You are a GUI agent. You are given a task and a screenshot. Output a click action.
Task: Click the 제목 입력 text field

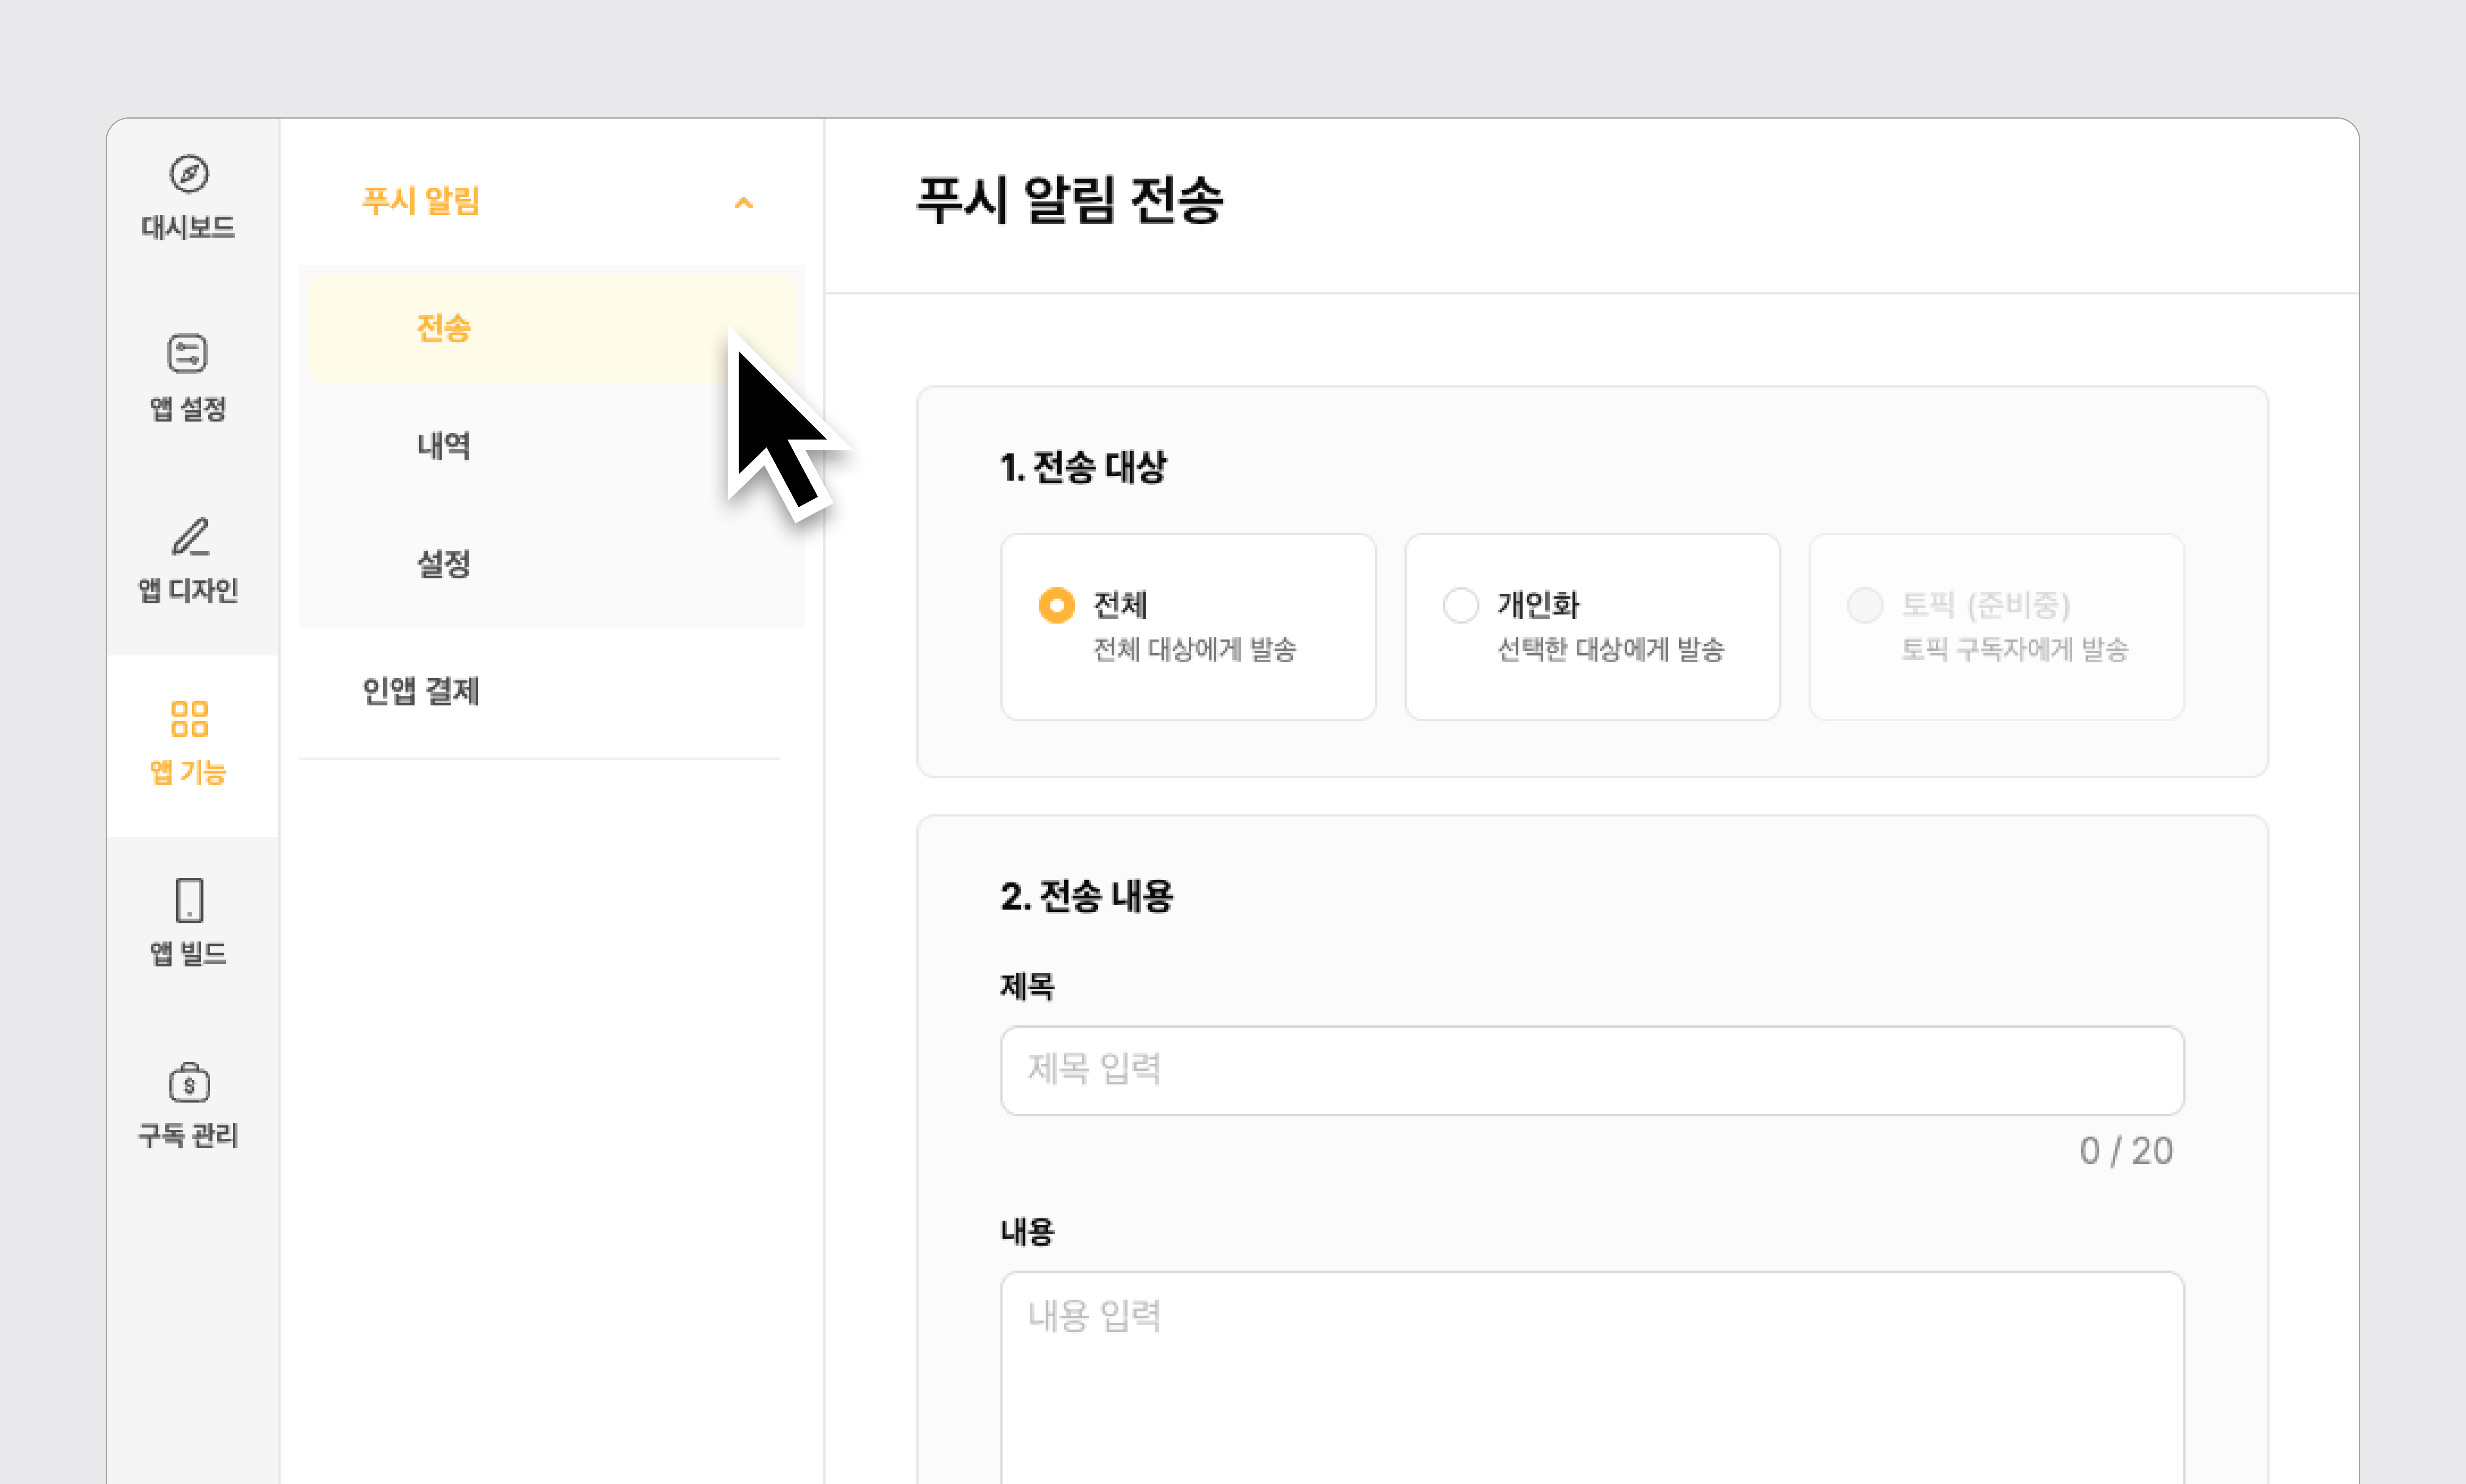coord(1591,1070)
